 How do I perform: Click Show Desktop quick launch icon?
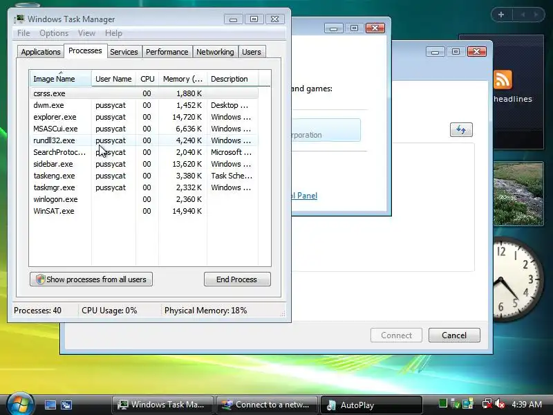(50, 405)
